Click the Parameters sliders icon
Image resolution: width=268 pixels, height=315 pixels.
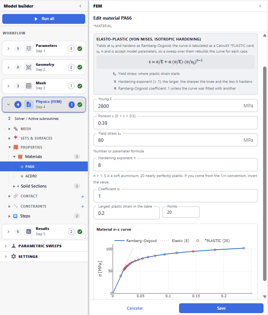click(x=29, y=48)
